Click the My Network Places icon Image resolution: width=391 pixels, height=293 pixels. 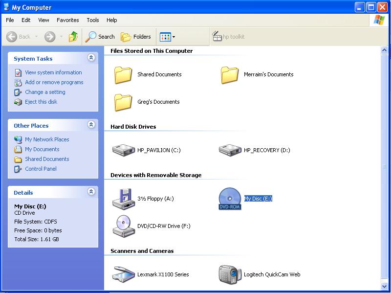[x=18, y=139]
